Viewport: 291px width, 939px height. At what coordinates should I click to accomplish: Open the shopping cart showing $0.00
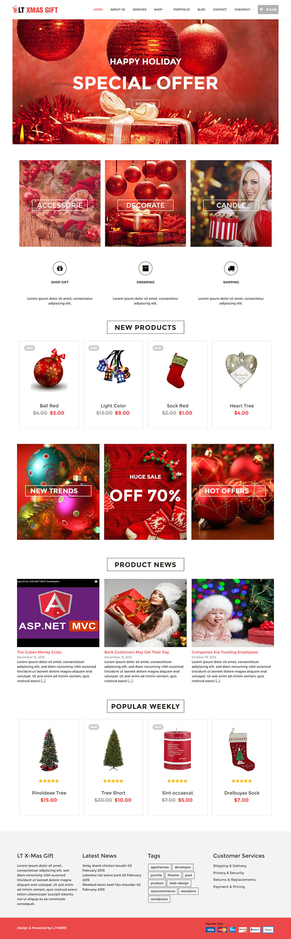(268, 9)
